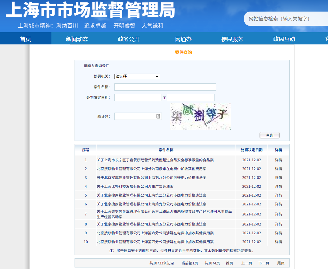Image resolution: width=328 pixels, height=269 pixels.
Task: Click the 处罚决定日期 column header
Action: coord(251,150)
